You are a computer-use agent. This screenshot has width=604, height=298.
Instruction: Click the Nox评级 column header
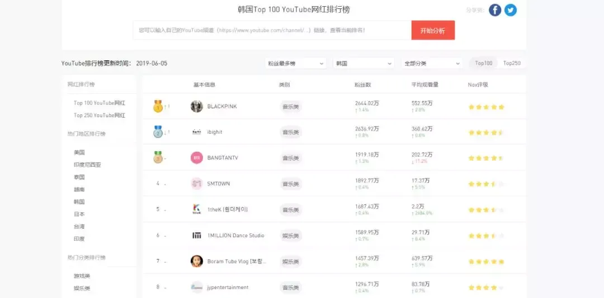coord(478,85)
